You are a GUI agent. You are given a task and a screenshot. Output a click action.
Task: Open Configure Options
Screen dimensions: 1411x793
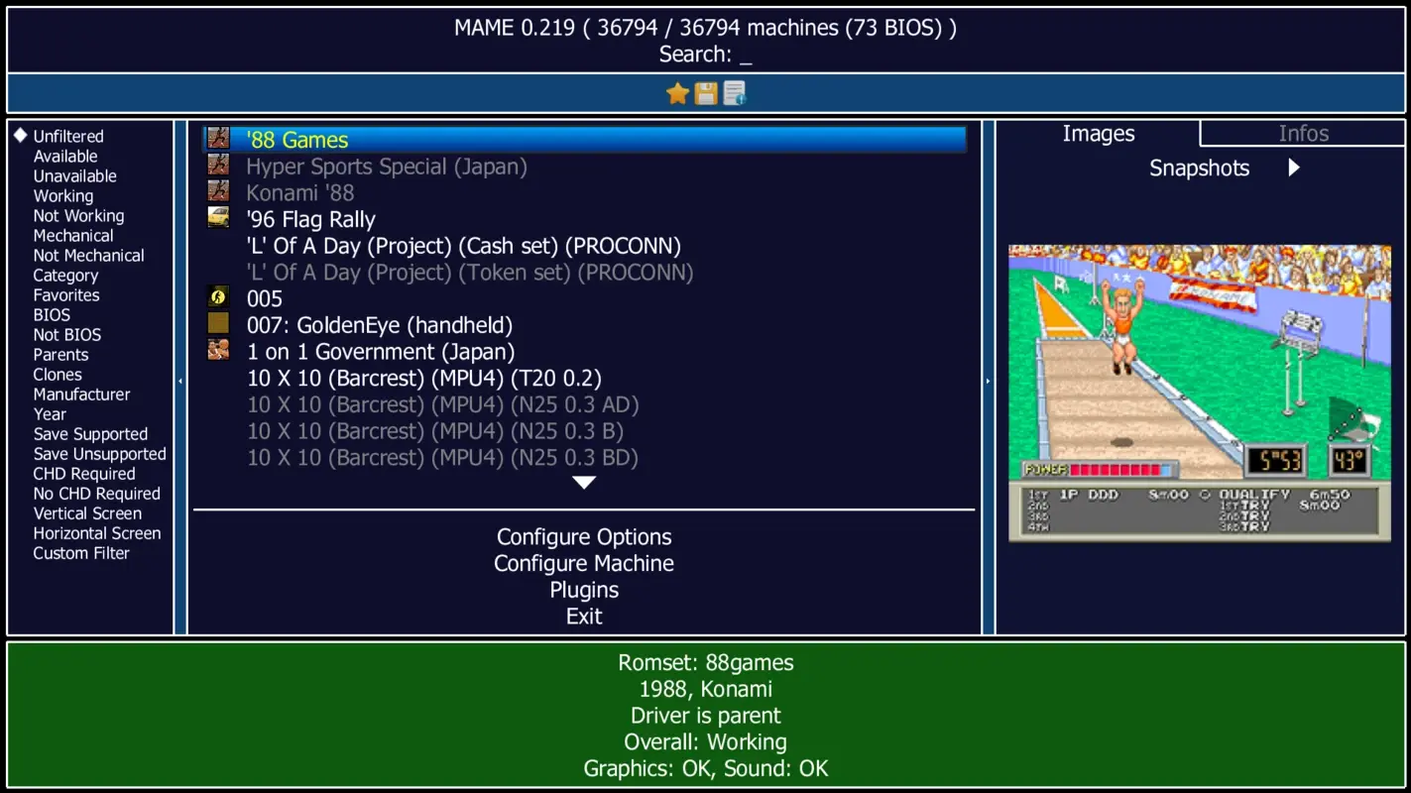point(584,536)
